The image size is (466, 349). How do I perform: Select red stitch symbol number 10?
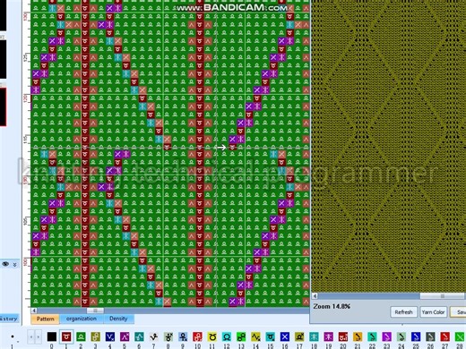[197, 336]
